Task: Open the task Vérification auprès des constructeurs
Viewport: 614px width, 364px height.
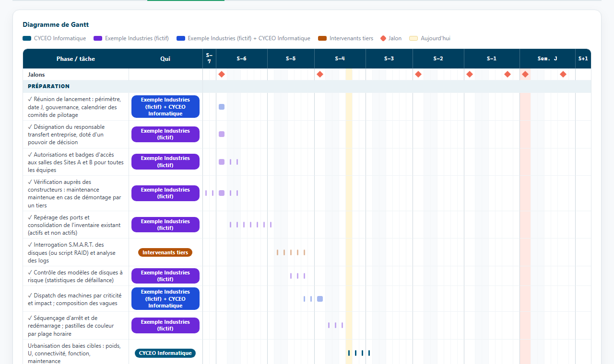Action: pos(75,193)
